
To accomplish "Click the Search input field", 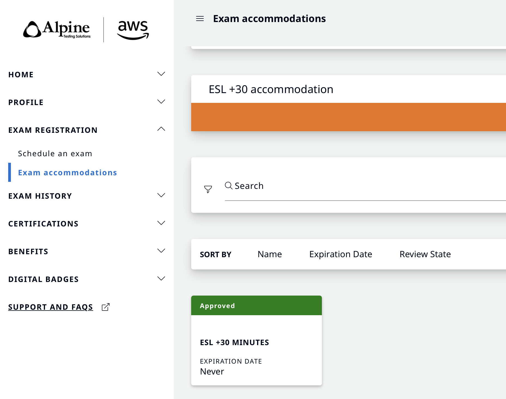I will pyautogui.click(x=354, y=186).
